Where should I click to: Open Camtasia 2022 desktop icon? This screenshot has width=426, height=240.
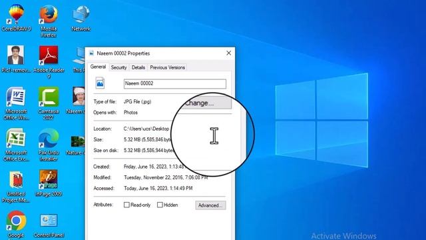(x=49, y=103)
